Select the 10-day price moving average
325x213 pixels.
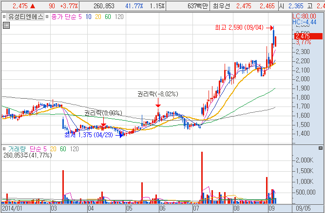[89, 17]
